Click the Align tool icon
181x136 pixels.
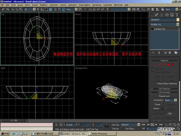[x=138, y=9]
